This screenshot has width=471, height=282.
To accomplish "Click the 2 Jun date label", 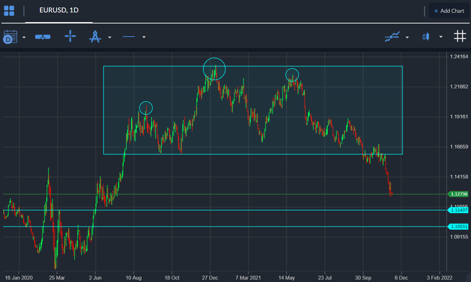I will tap(95, 278).
